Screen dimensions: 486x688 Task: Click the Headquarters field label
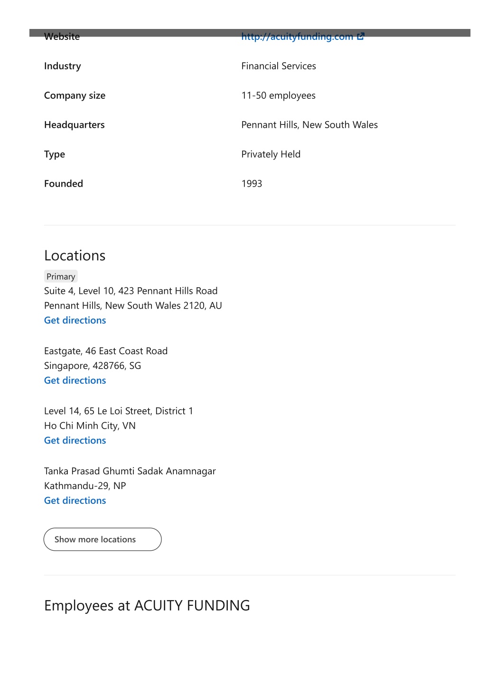click(x=74, y=125)
